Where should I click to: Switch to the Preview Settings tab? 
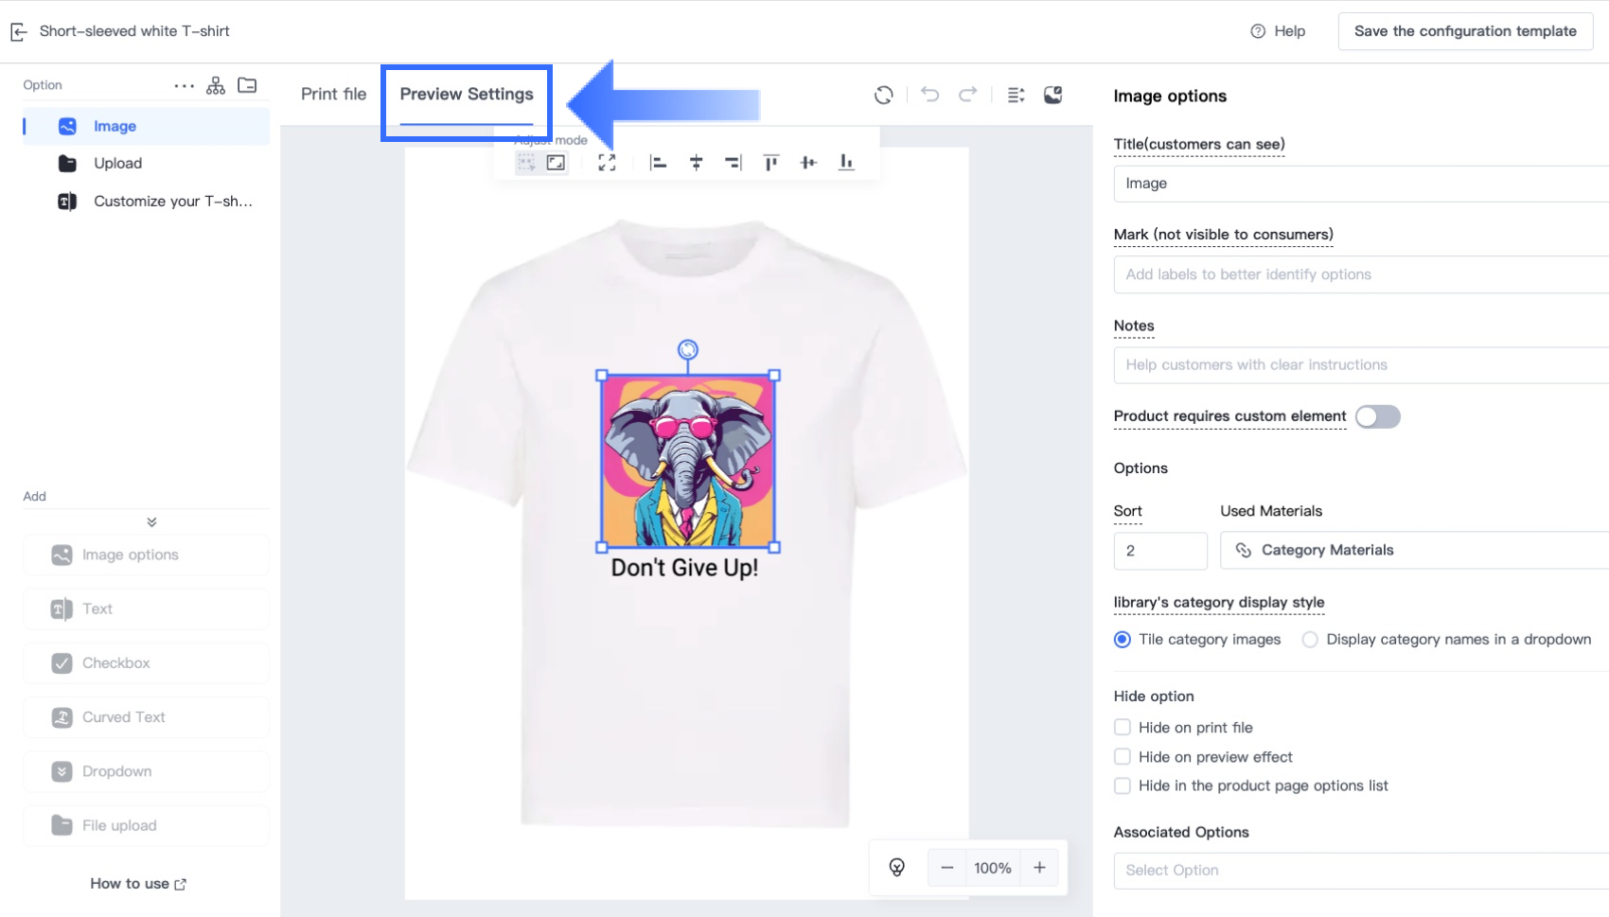coord(467,95)
